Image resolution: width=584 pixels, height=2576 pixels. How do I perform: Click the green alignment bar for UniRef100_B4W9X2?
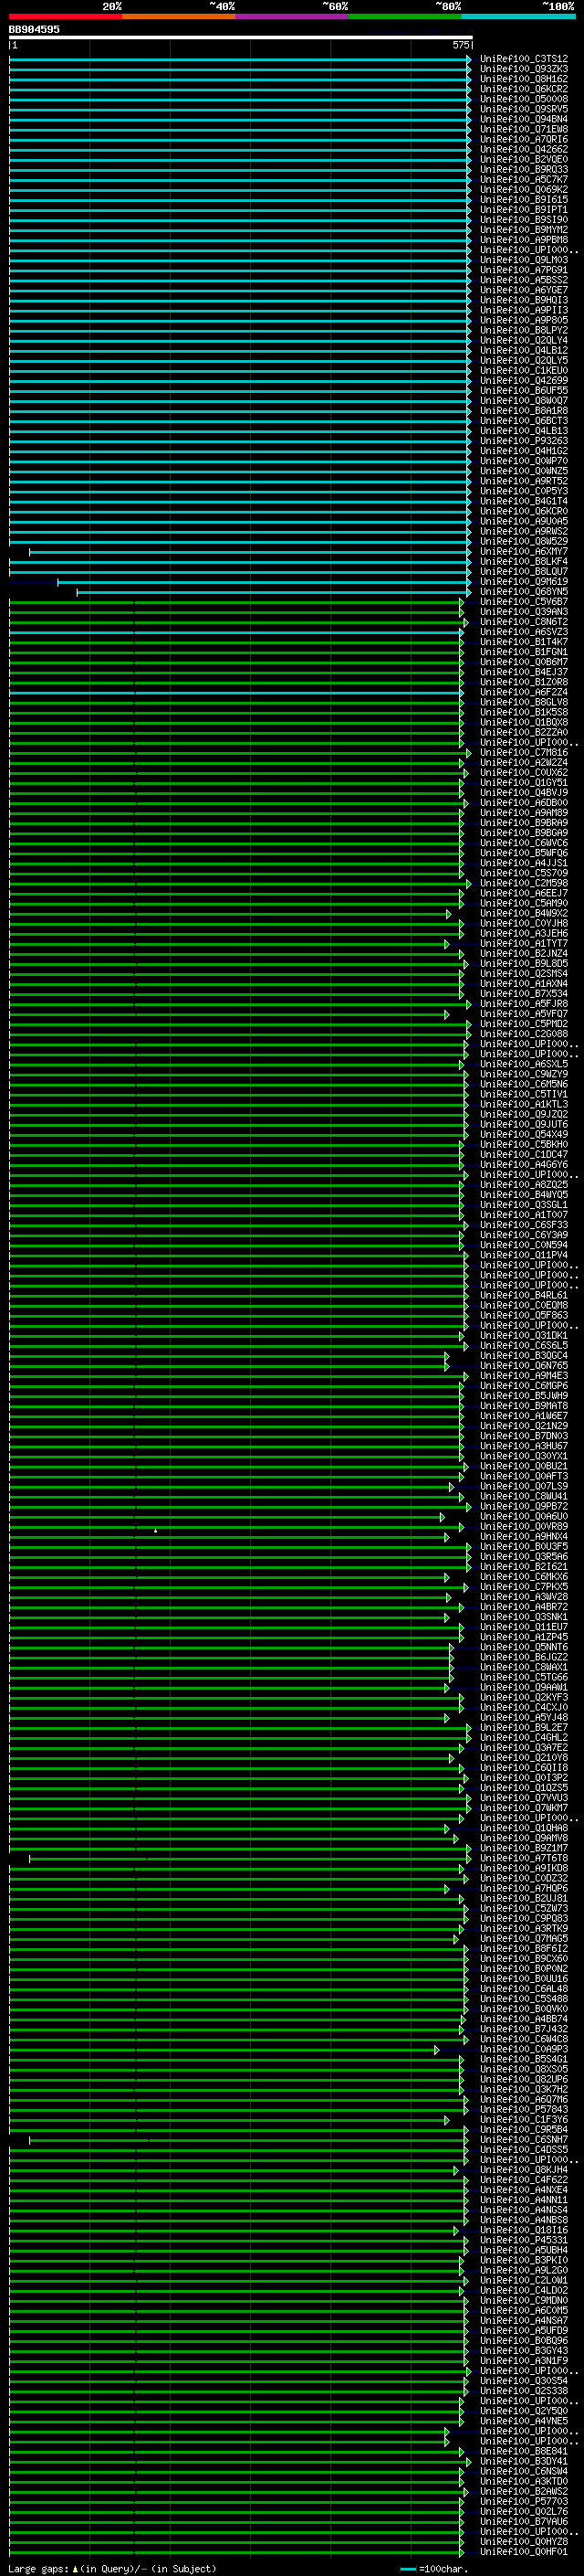pos(230,914)
